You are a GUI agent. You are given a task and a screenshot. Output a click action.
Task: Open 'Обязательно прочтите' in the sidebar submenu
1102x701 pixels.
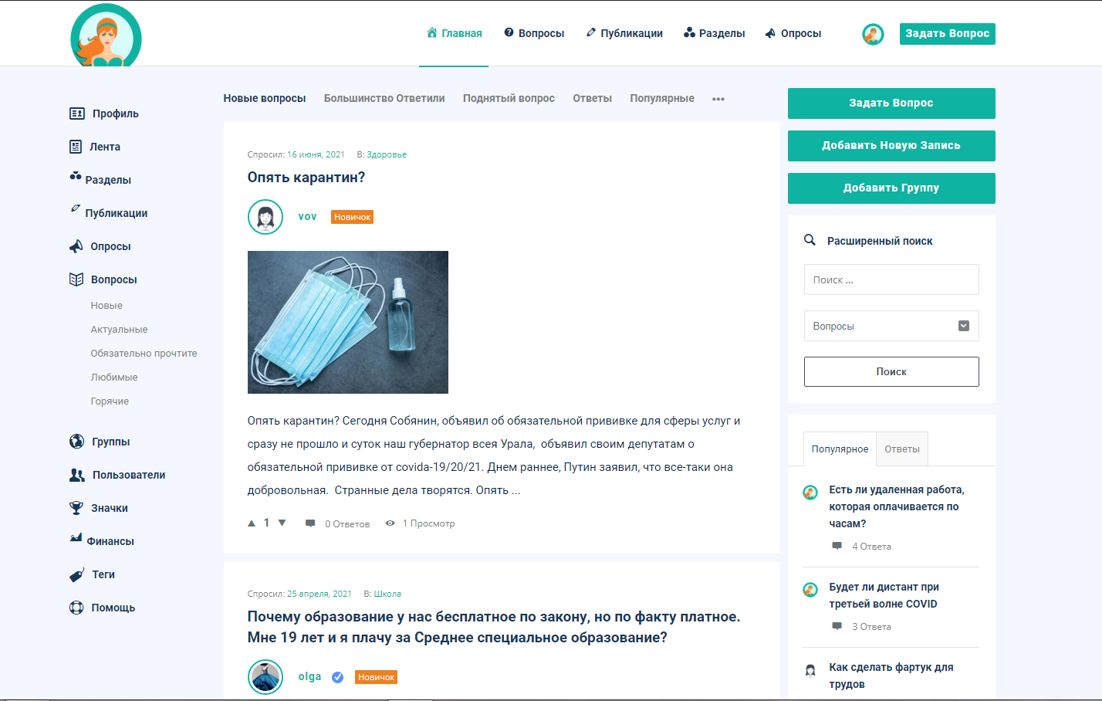(x=144, y=354)
